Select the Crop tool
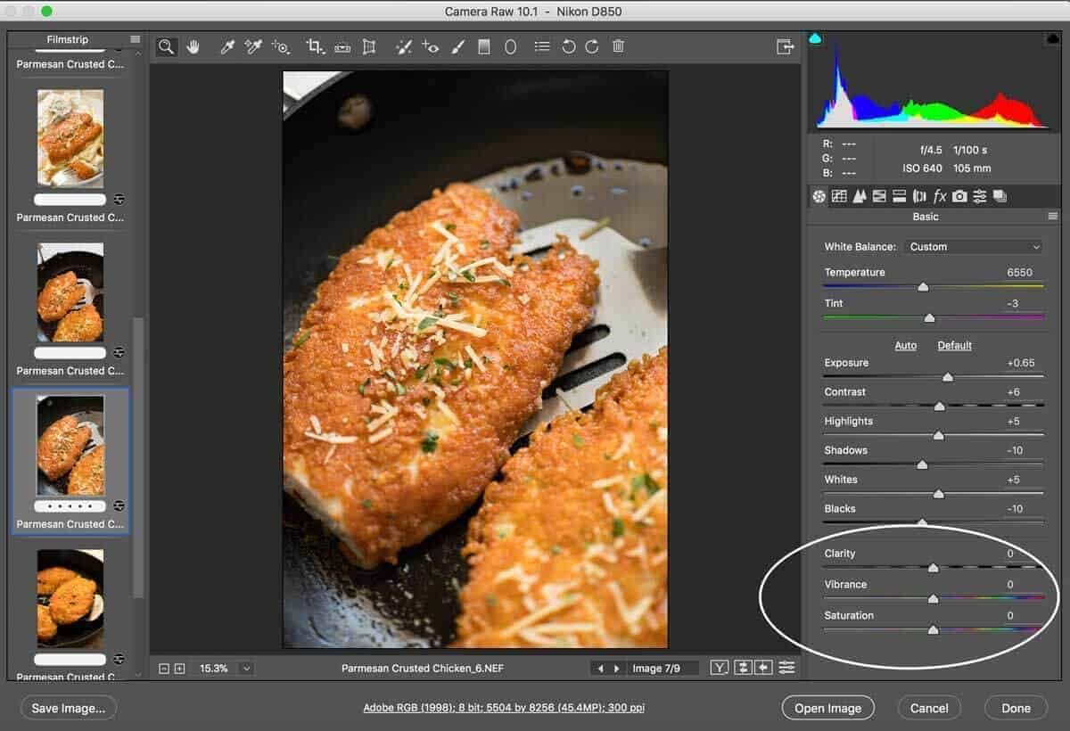Image resolution: width=1070 pixels, height=731 pixels. [x=314, y=47]
